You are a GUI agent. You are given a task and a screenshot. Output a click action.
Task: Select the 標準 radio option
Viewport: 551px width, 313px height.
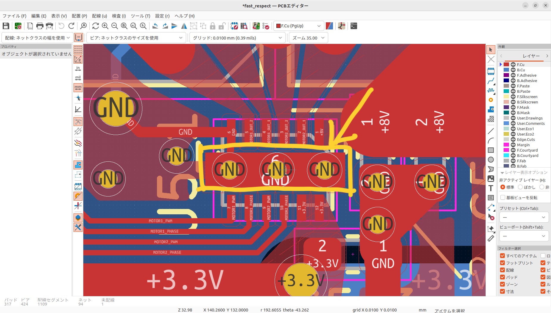coord(503,187)
